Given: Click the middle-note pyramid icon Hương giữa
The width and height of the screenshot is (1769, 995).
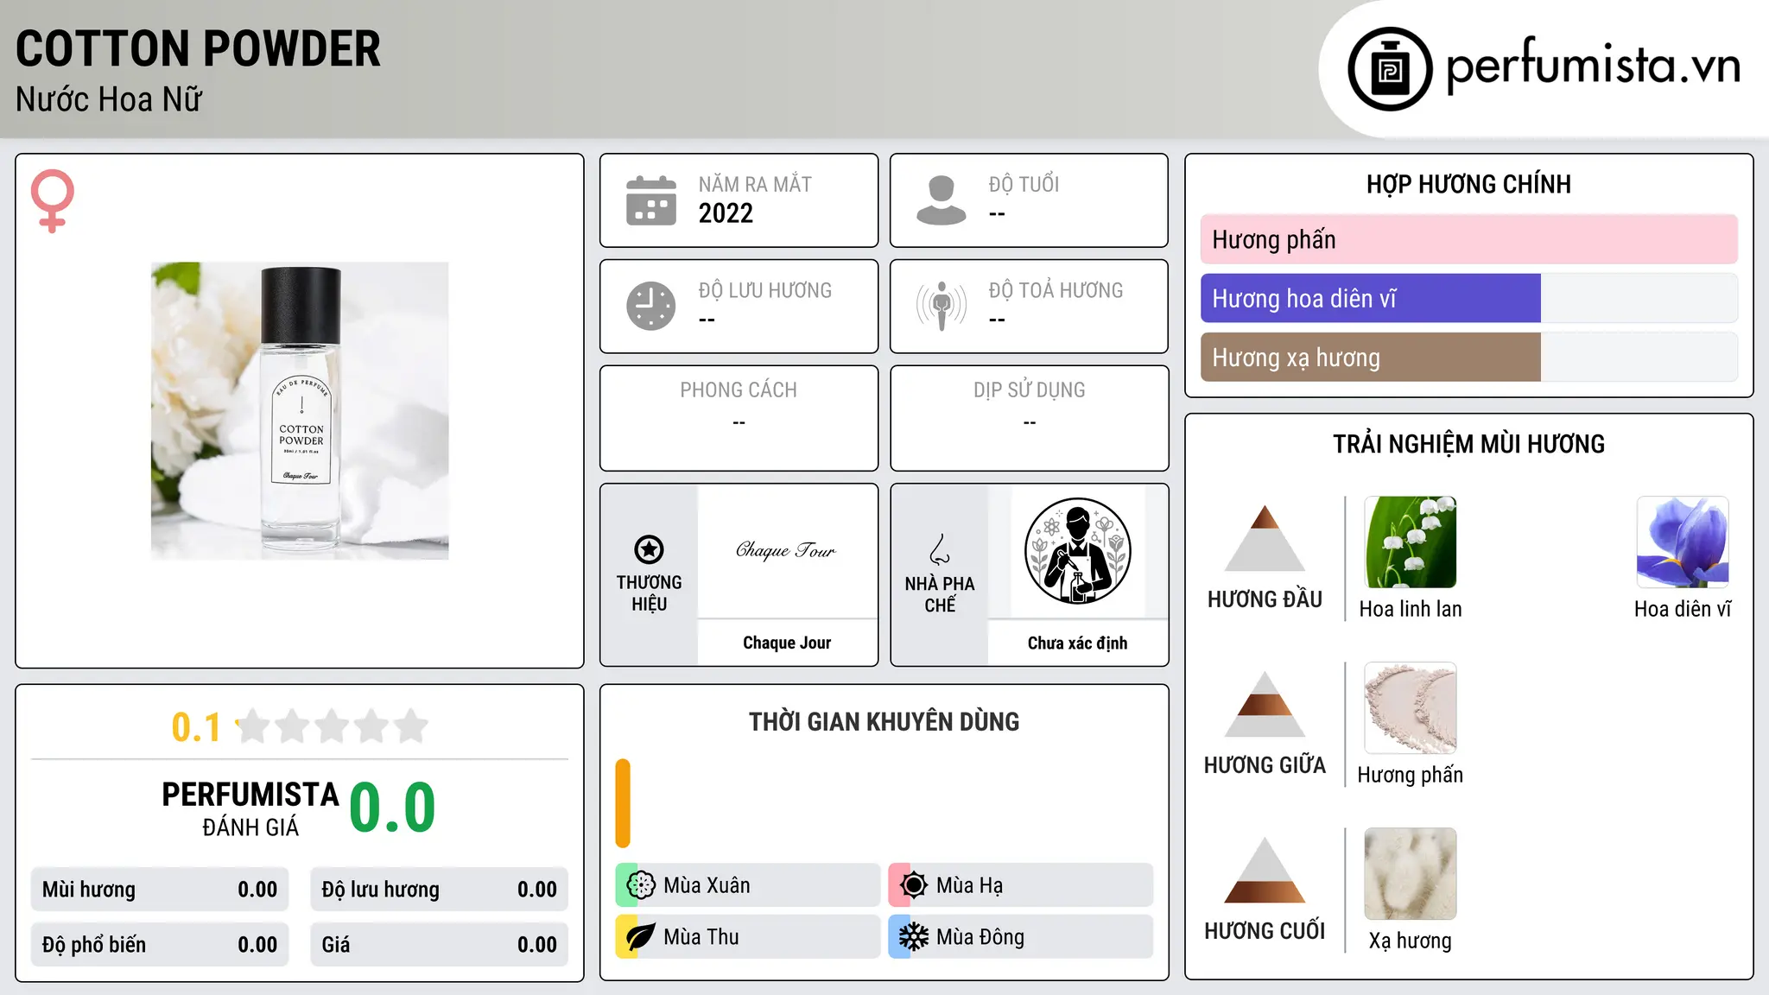Looking at the screenshot, I should coord(1265,704).
